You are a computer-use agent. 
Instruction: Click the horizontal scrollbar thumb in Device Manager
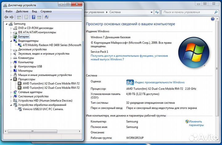coord(33,131)
